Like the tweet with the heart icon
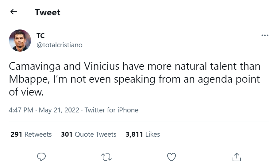The width and height of the screenshot is (278, 168). coord(172,157)
